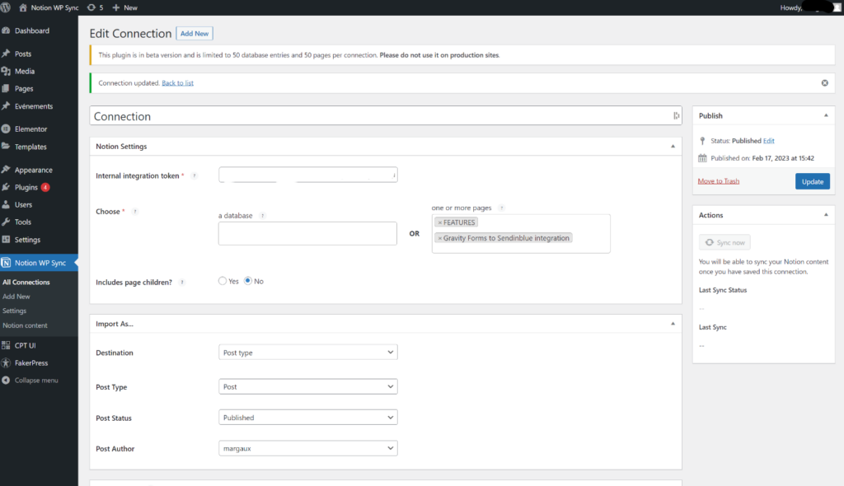Open All Connections submenu item

(26, 283)
